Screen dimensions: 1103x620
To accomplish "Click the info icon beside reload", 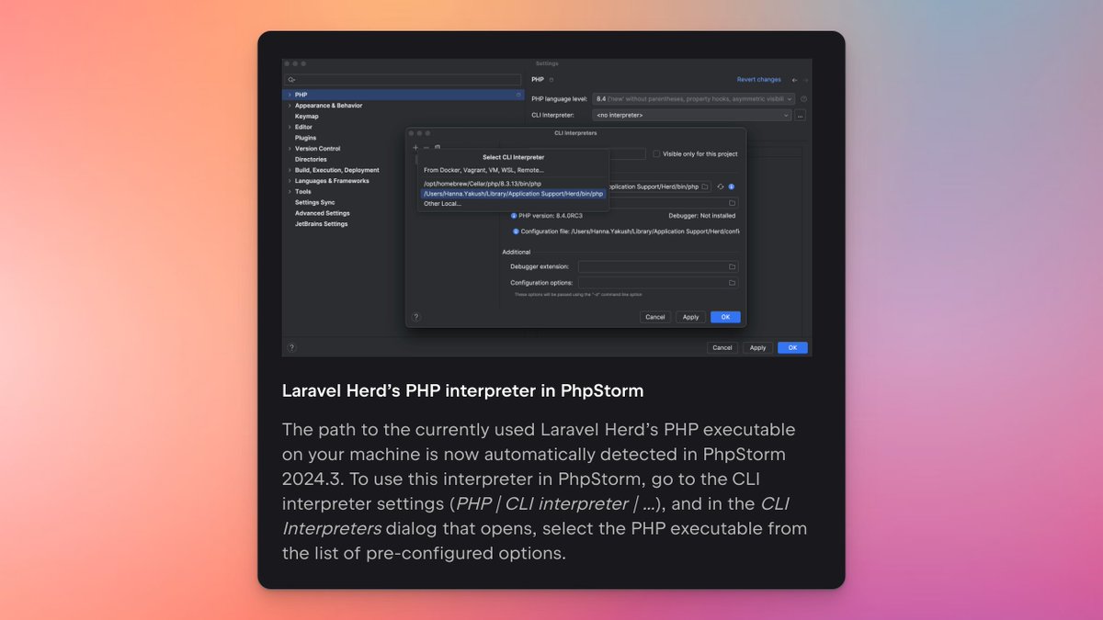I will click(732, 186).
